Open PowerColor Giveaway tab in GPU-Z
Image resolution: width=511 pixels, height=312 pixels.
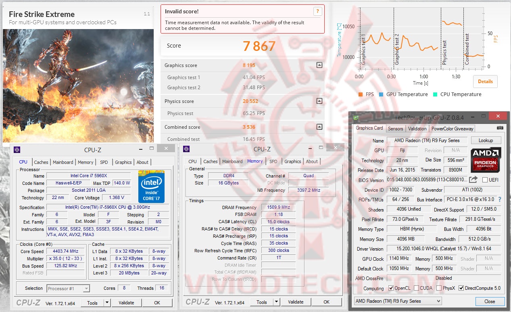pos(452,129)
